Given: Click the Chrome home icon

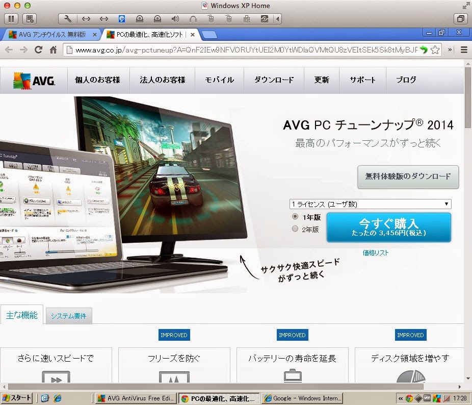Looking at the screenshot, I should pos(54,49).
